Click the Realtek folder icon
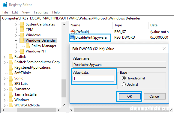 click(x=11, y=57)
